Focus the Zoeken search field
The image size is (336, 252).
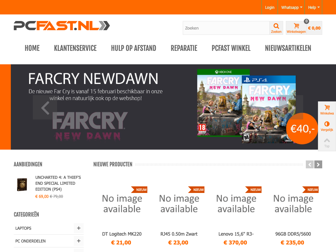(226, 28)
